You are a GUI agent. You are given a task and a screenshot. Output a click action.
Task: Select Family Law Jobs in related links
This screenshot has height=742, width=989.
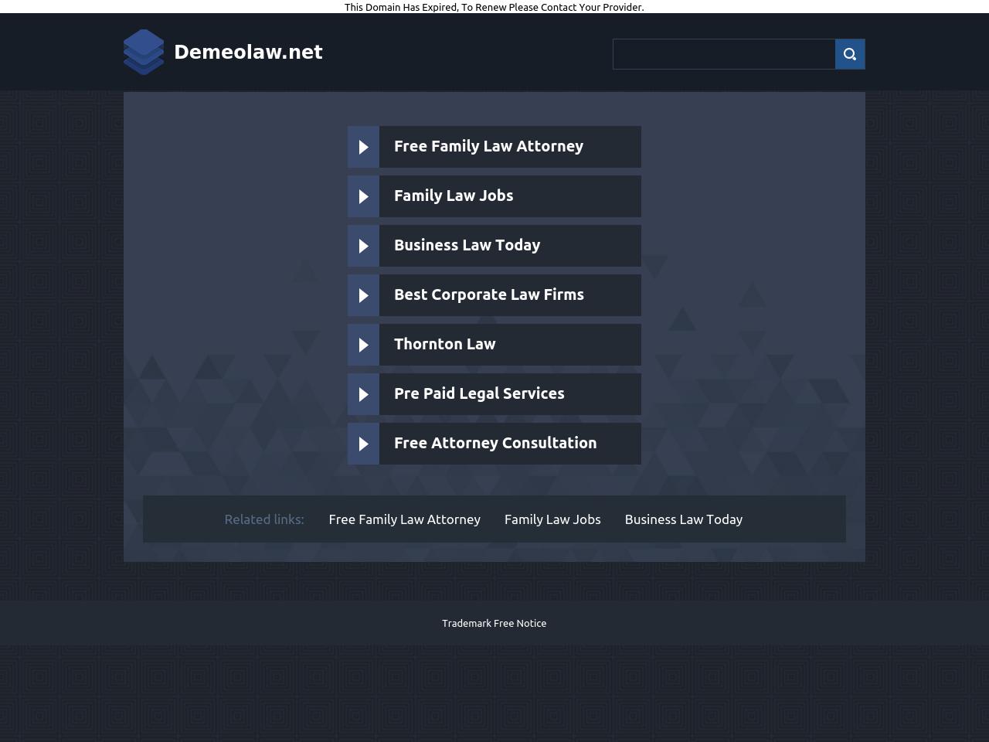(552, 519)
